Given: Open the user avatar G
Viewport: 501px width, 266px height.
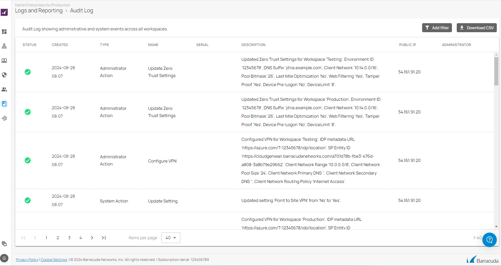Looking at the screenshot, I should coord(4,258).
